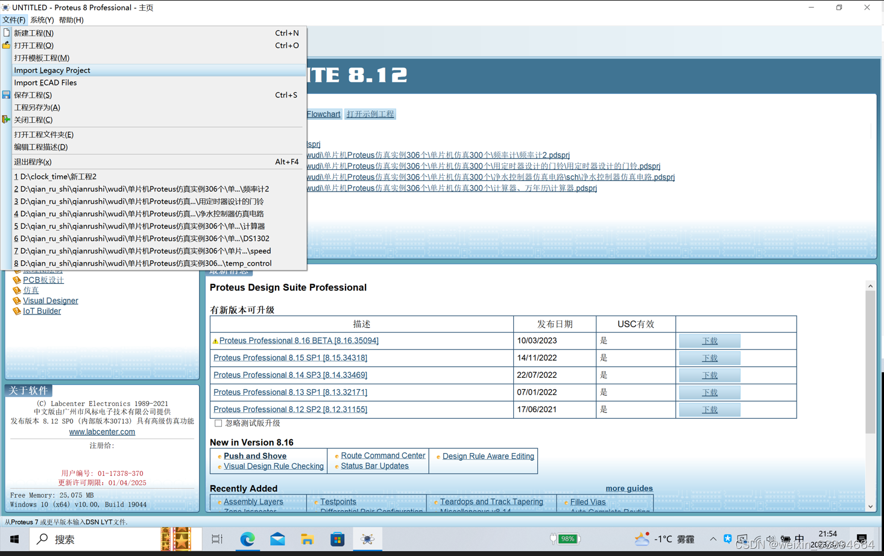This screenshot has width=884, height=556.
Task: Click the 仿真 tutorial link
Action: (x=31, y=290)
